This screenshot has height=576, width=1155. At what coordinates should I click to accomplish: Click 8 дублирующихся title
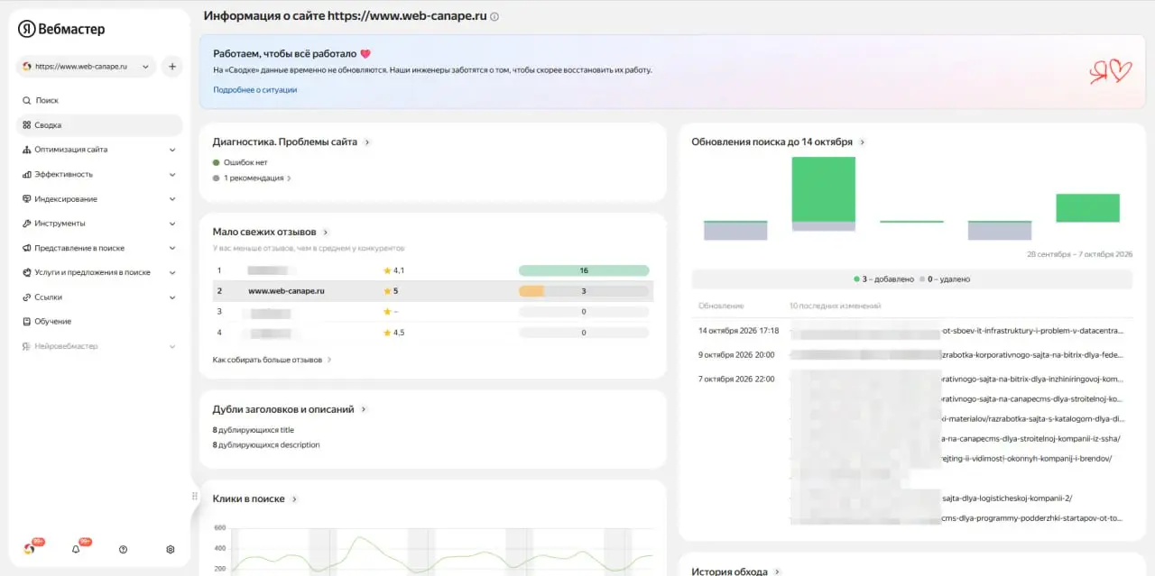click(x=254, y=430)
